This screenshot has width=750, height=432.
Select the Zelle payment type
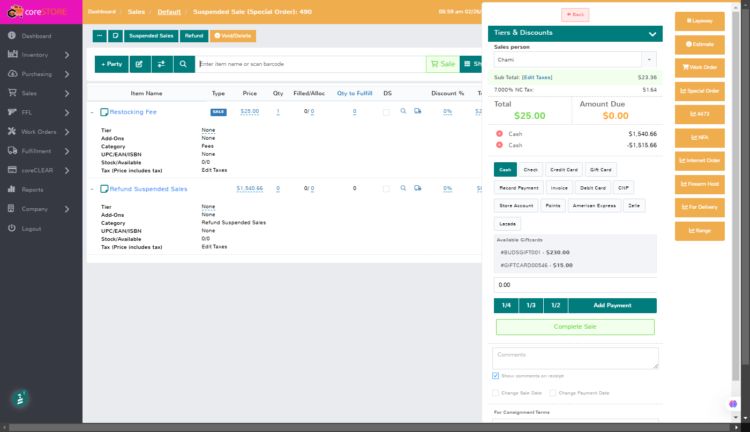point(634,206)
